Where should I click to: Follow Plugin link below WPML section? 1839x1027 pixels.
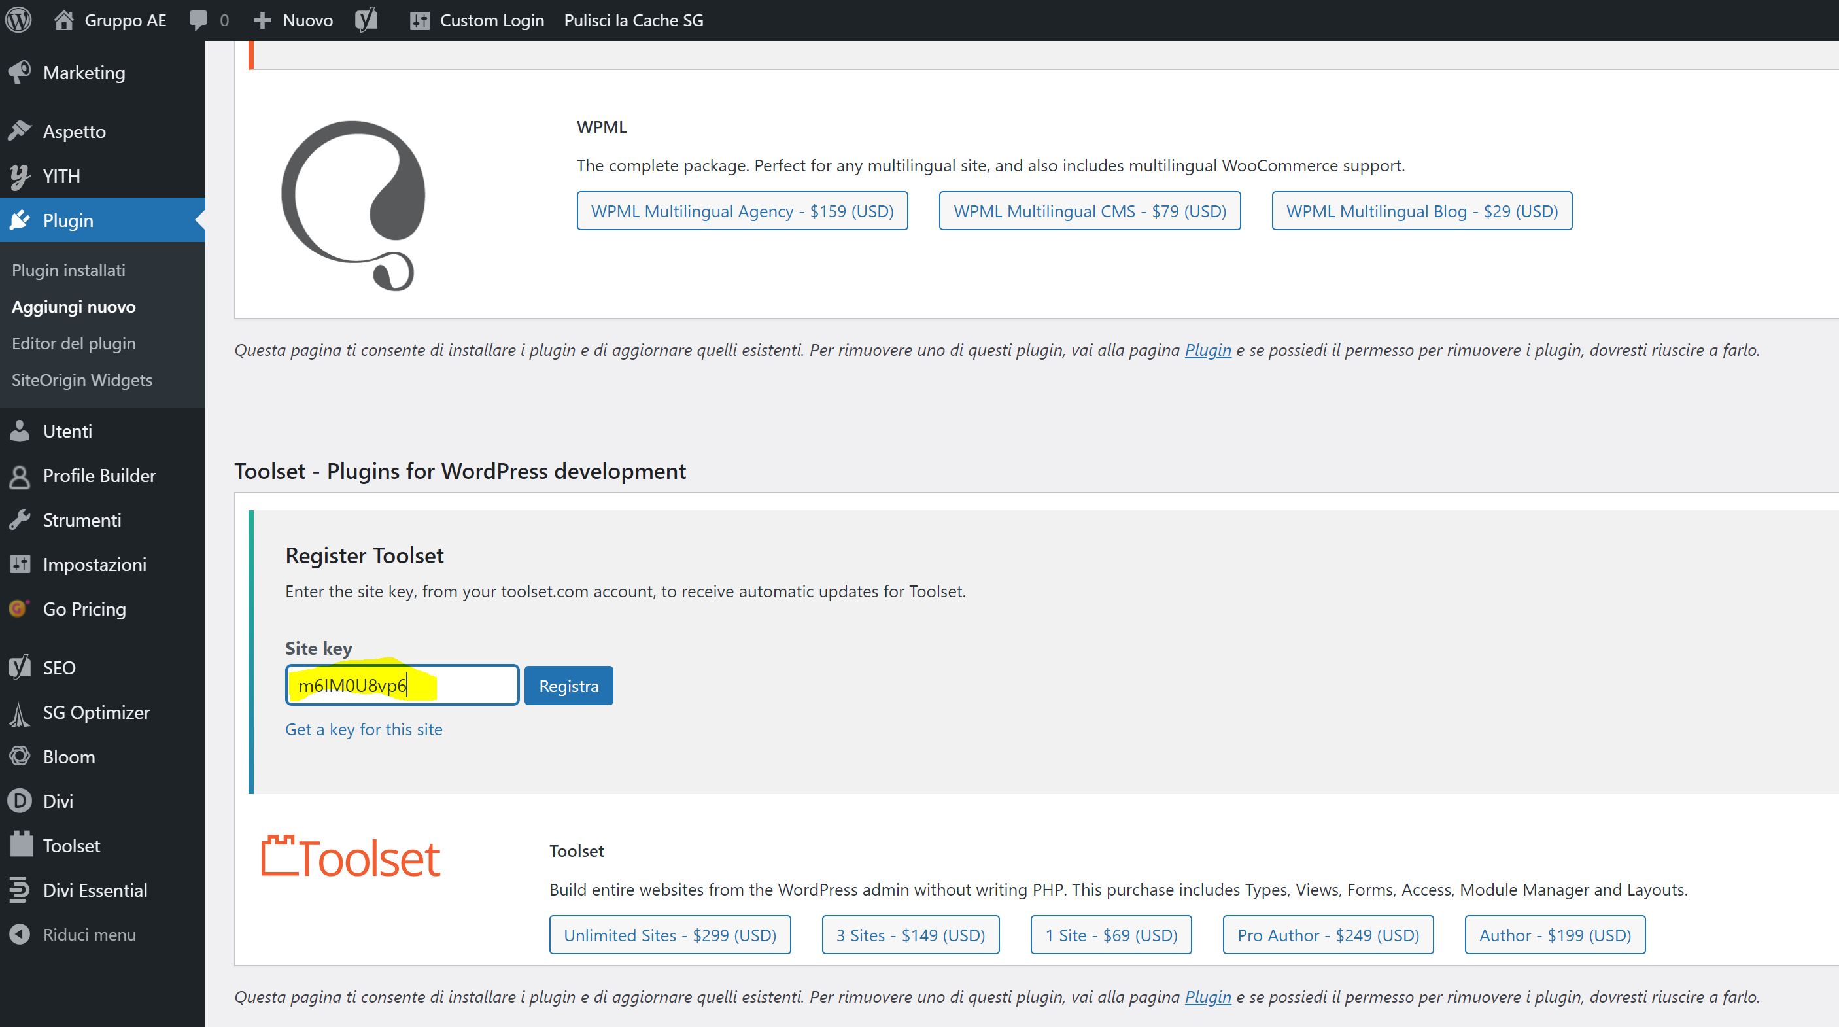tap(1208, 350)
